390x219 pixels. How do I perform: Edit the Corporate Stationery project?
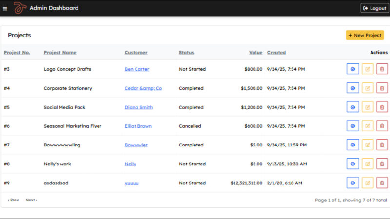368,88
